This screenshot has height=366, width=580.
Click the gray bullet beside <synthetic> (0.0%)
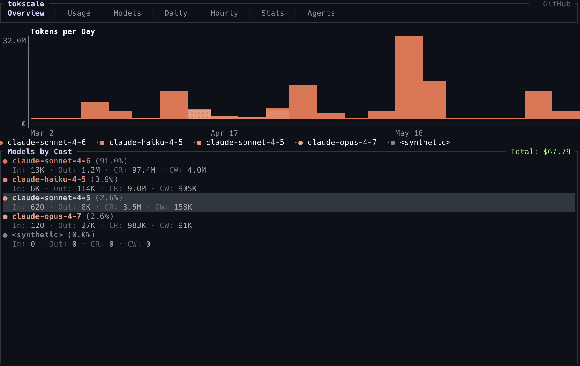point(5,235)
